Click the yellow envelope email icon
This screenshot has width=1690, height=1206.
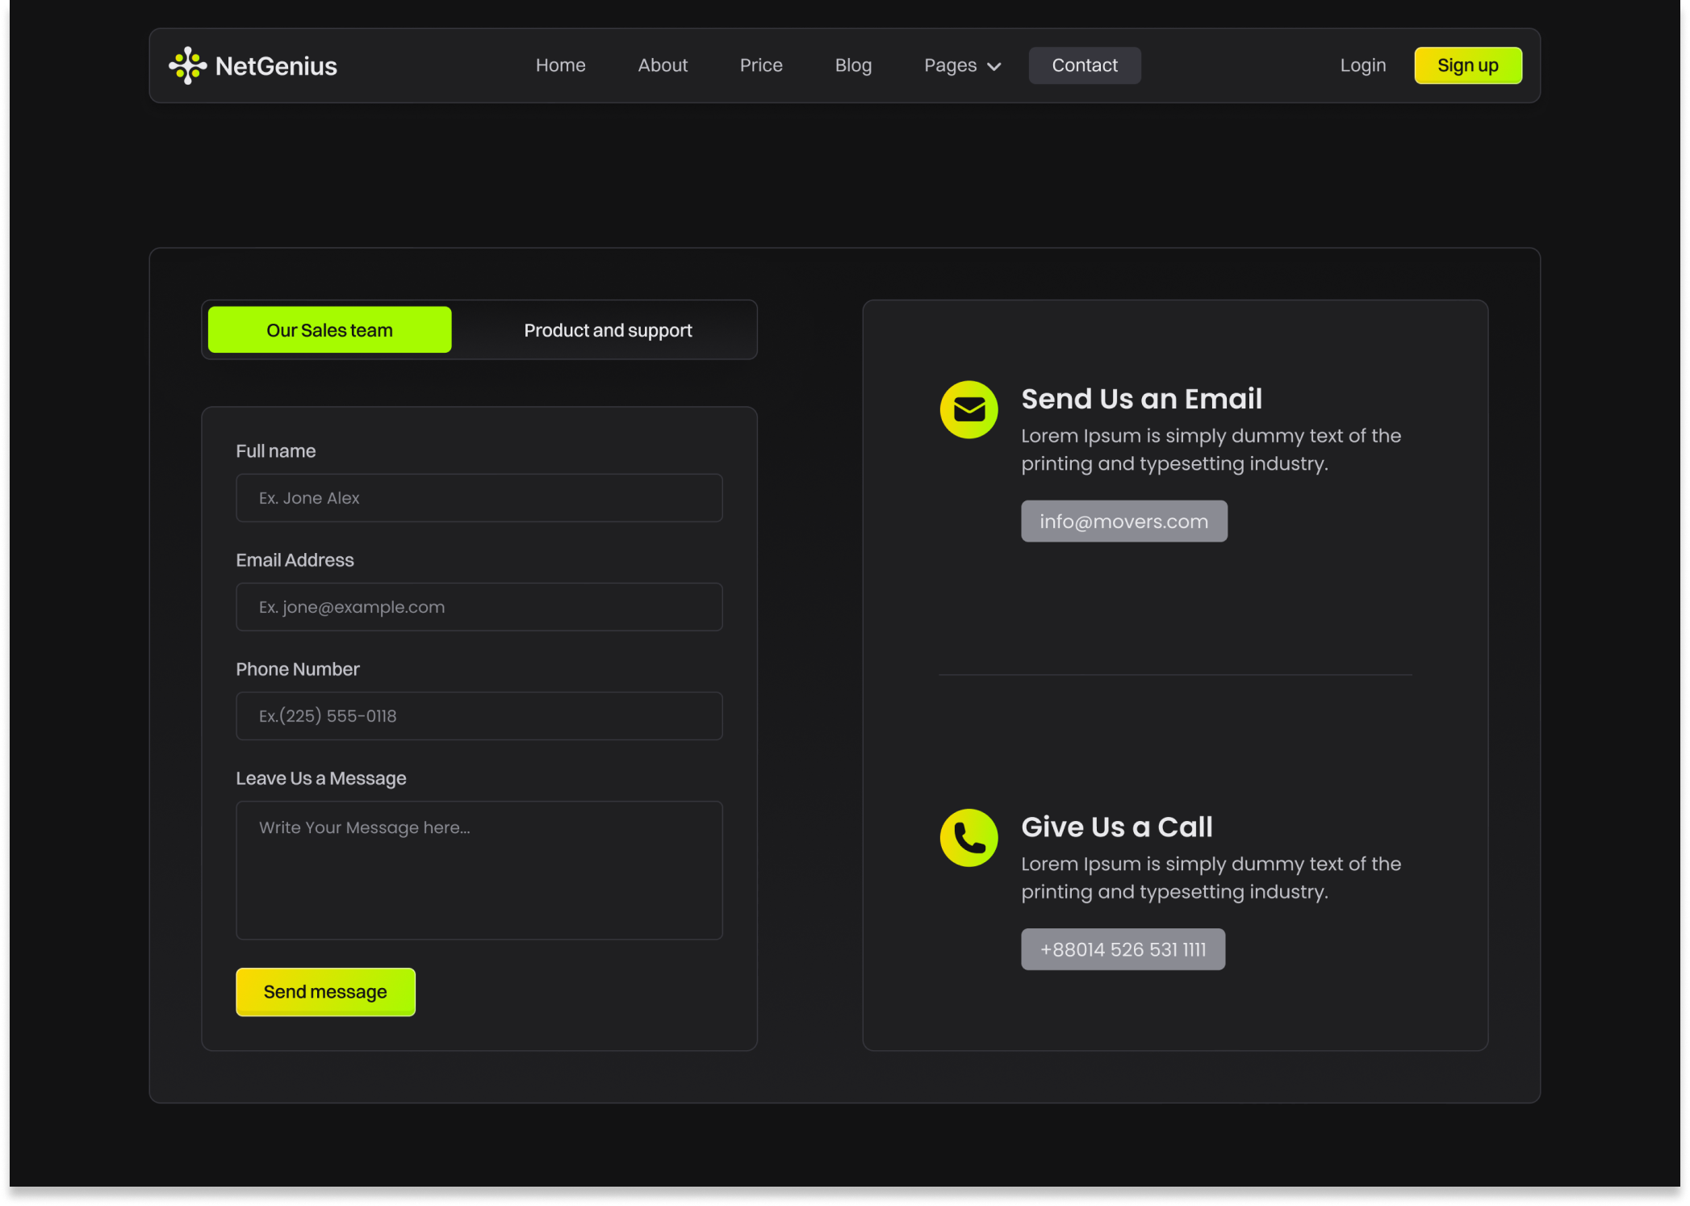click(968, 409)
